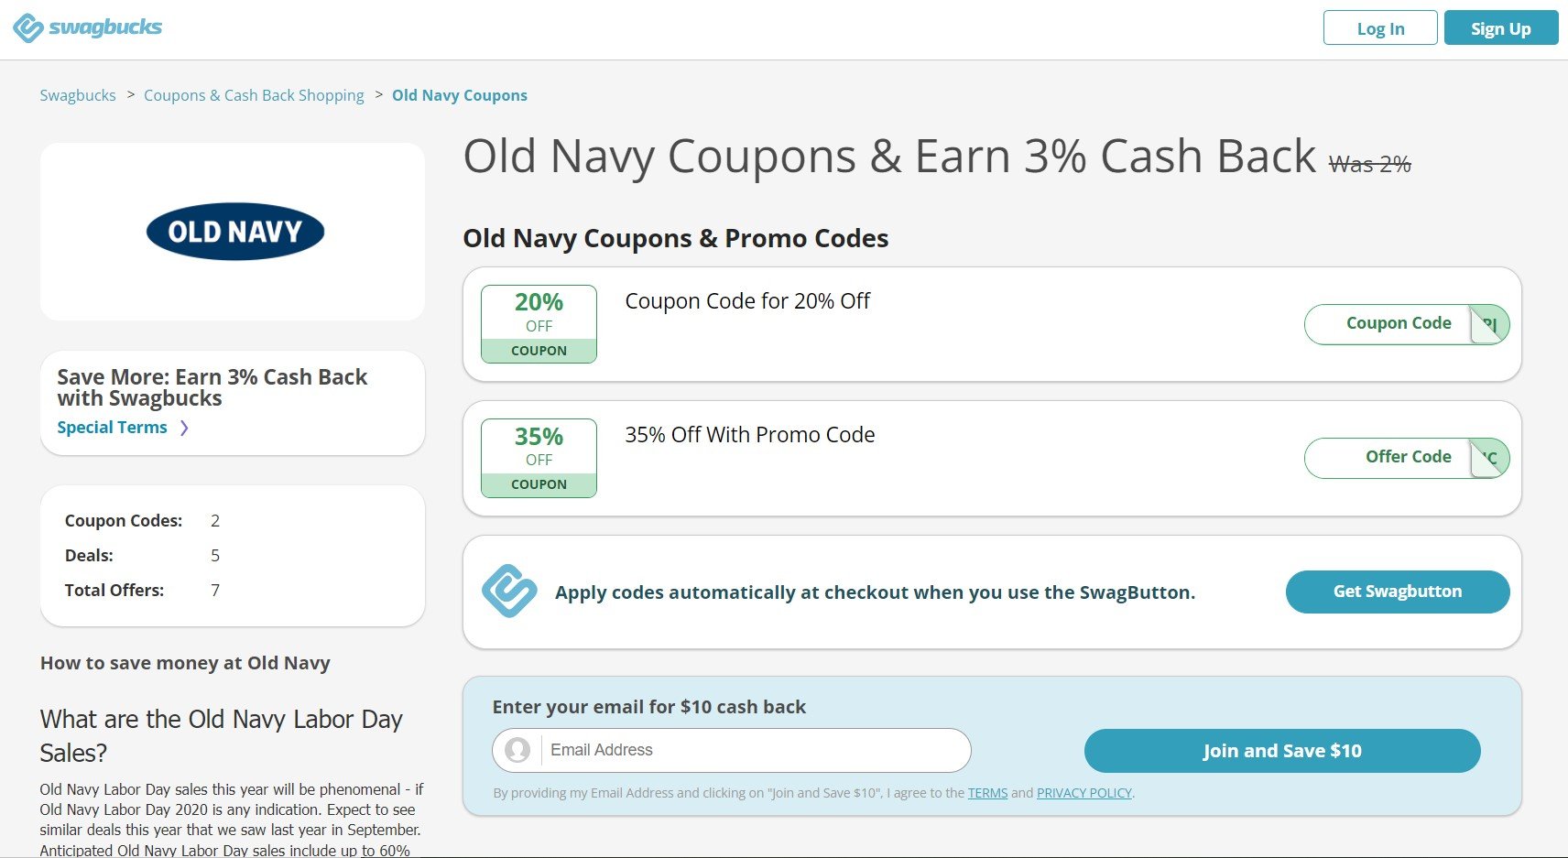Click the Old Navy logo image
Screen dimensions: 1568x858
[x=235, y=232]
